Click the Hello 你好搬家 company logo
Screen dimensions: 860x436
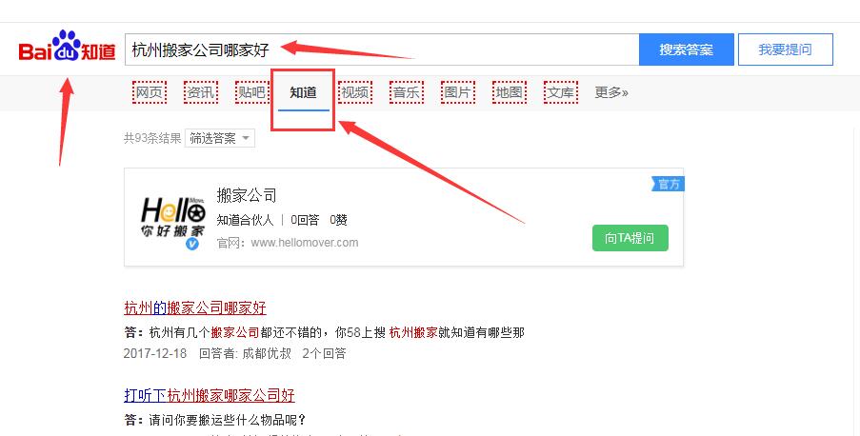[172, 216]
